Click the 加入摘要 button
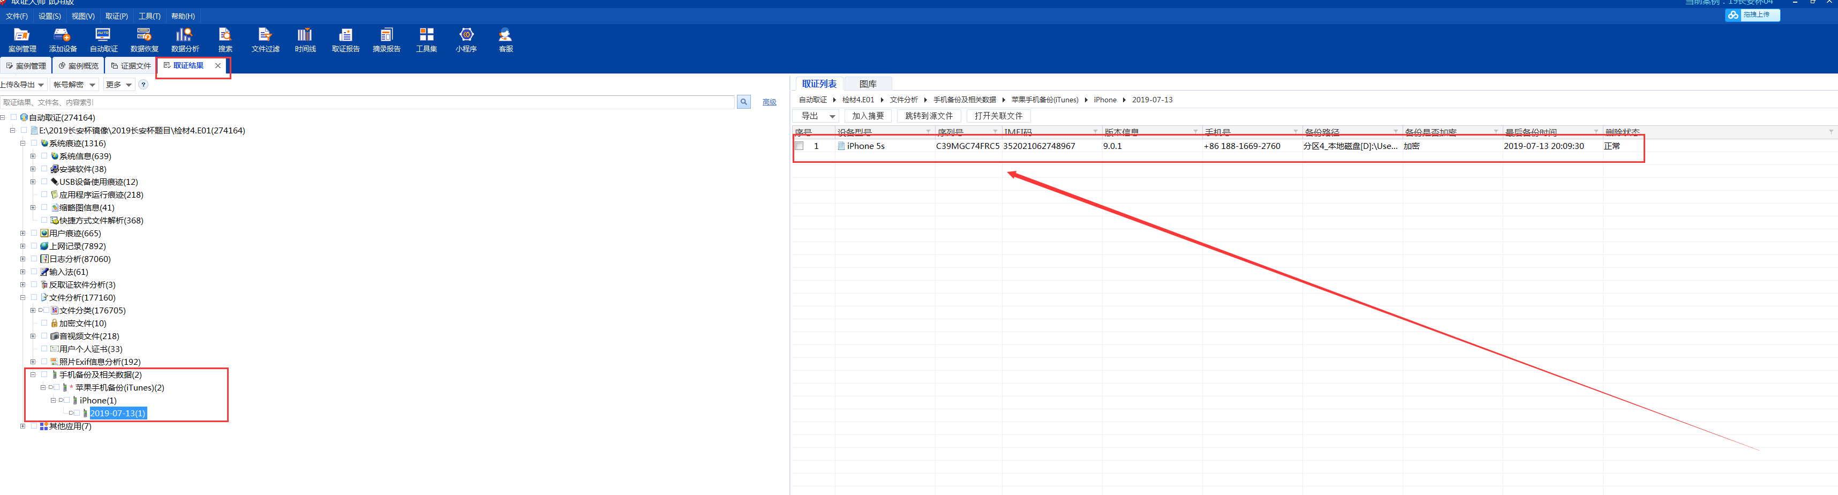Viewport: 1838px width, 495px height. tap(867, 116)
